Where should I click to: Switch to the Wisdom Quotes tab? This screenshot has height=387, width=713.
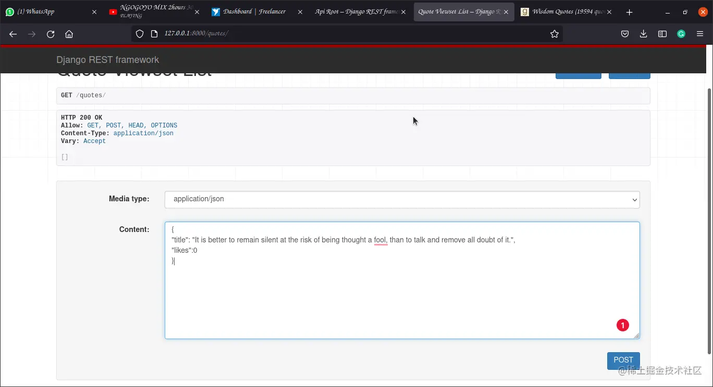(566, 11)
